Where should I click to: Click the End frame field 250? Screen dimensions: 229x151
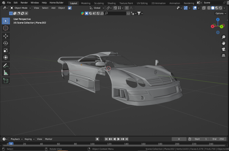pos(218,139)
